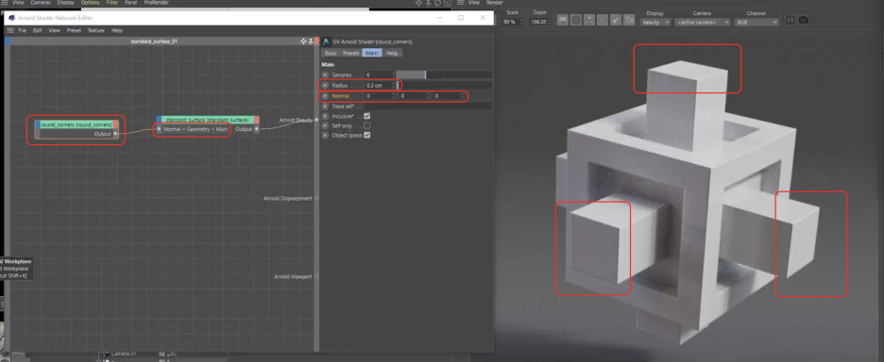
Task: Click the Arnold Viewport output port
Action: coord(316,276)
